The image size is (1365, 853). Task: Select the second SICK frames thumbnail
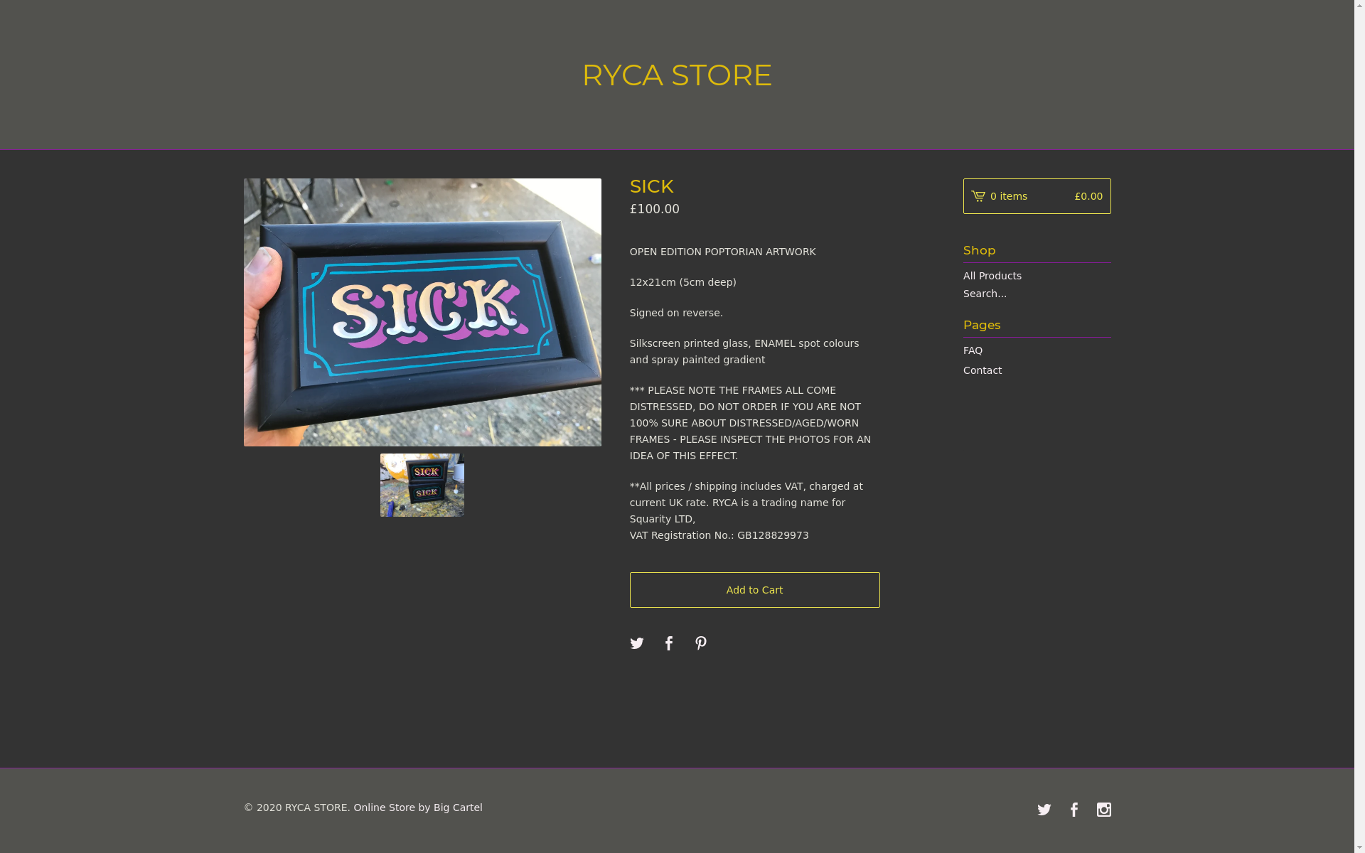tap(422, 485)
